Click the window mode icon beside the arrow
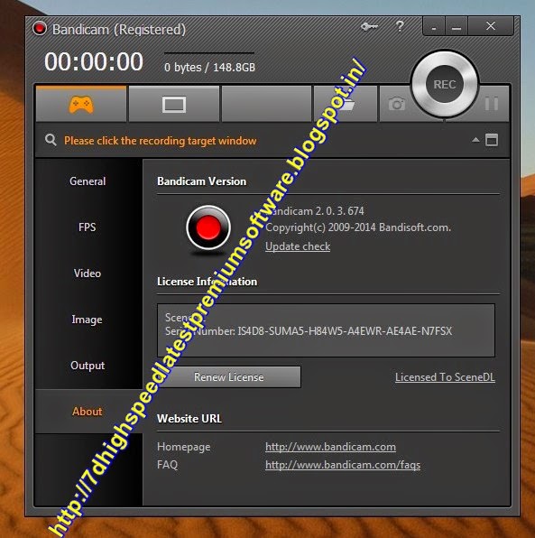 [492, 140]
